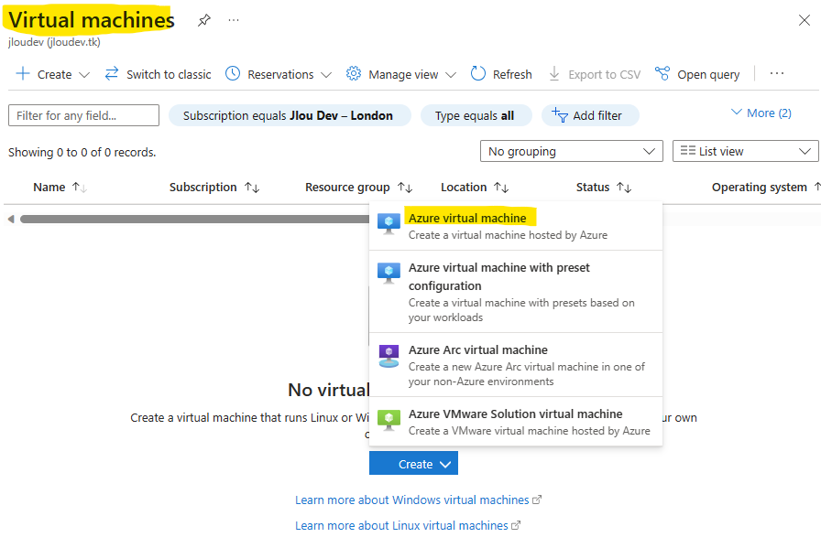This screenshot has height=548, width=821.
Task: Click the Azure virtual machine monitor icon
Action: (389, 224)
